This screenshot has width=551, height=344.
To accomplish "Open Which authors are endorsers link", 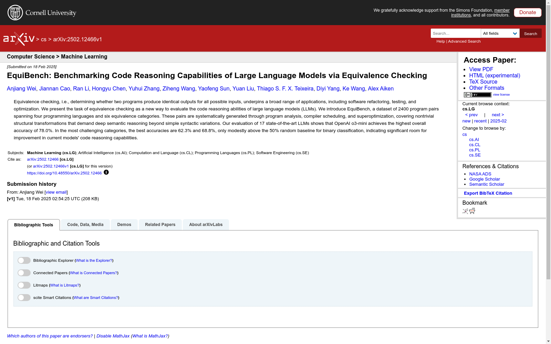I will point(50,336).
